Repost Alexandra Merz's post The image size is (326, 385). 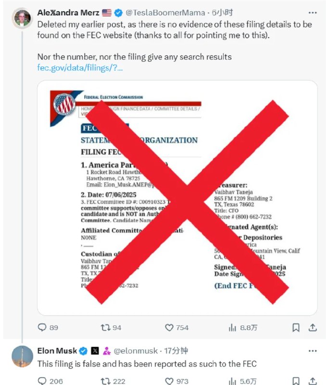point(105,327)
